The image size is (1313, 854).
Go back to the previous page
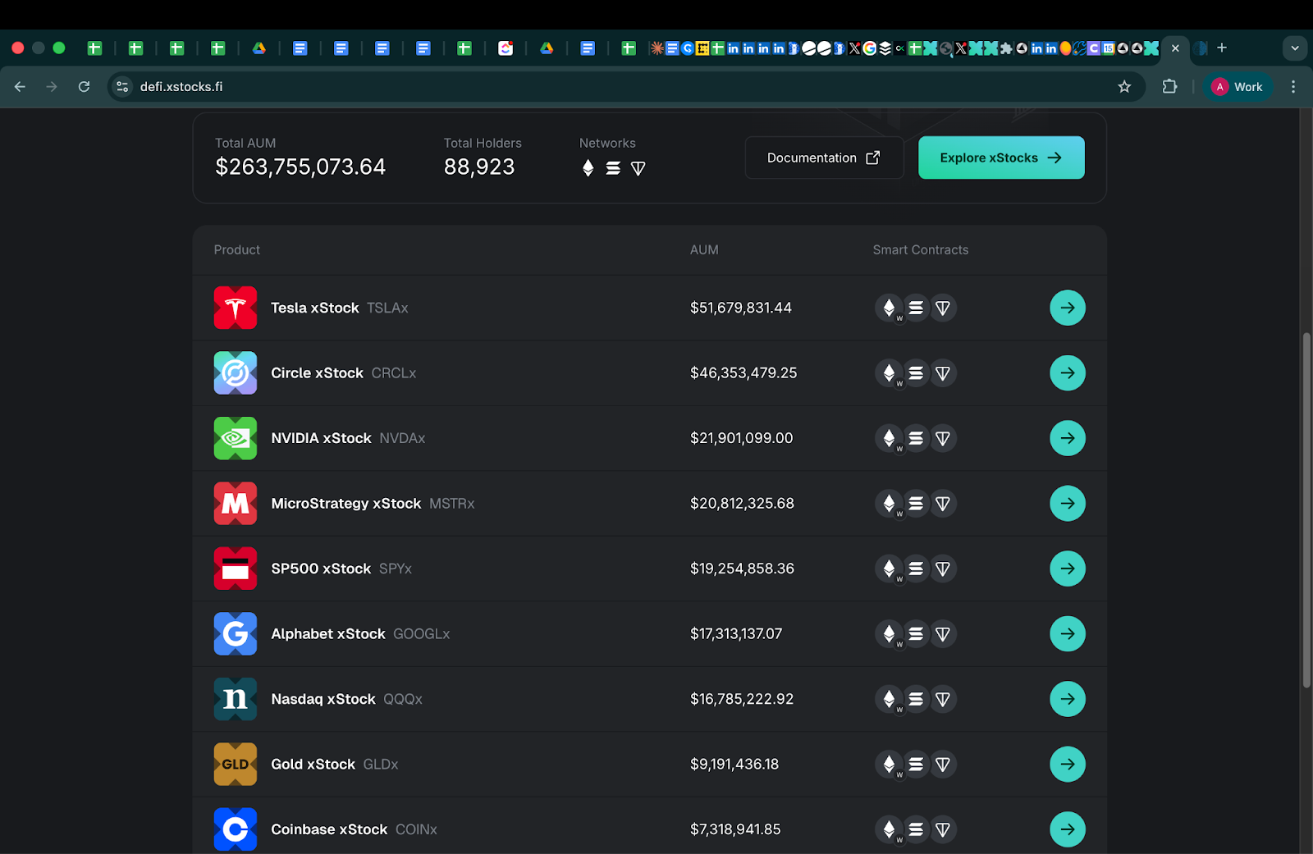tap(21, 86)
